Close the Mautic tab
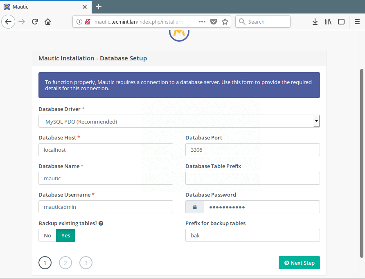 point(85,7)
